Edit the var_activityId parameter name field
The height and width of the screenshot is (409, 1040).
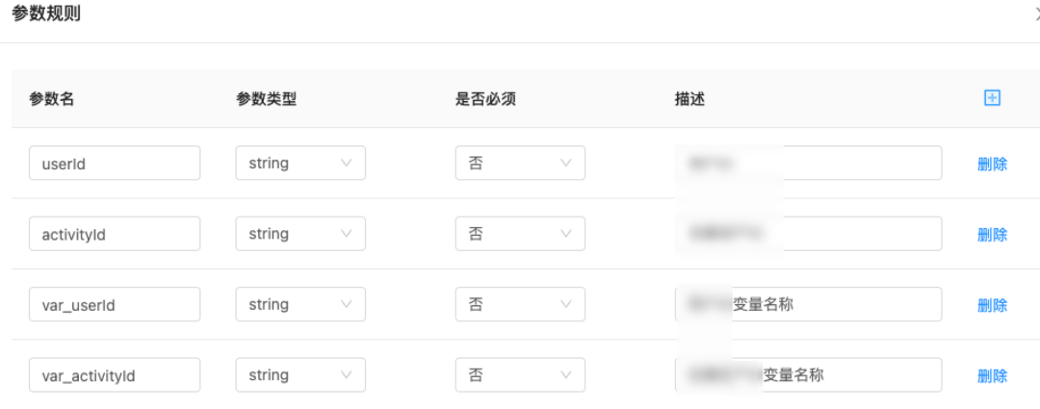(x=115, y=375)
